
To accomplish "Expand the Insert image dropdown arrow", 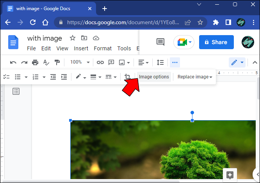I will 128,63.
